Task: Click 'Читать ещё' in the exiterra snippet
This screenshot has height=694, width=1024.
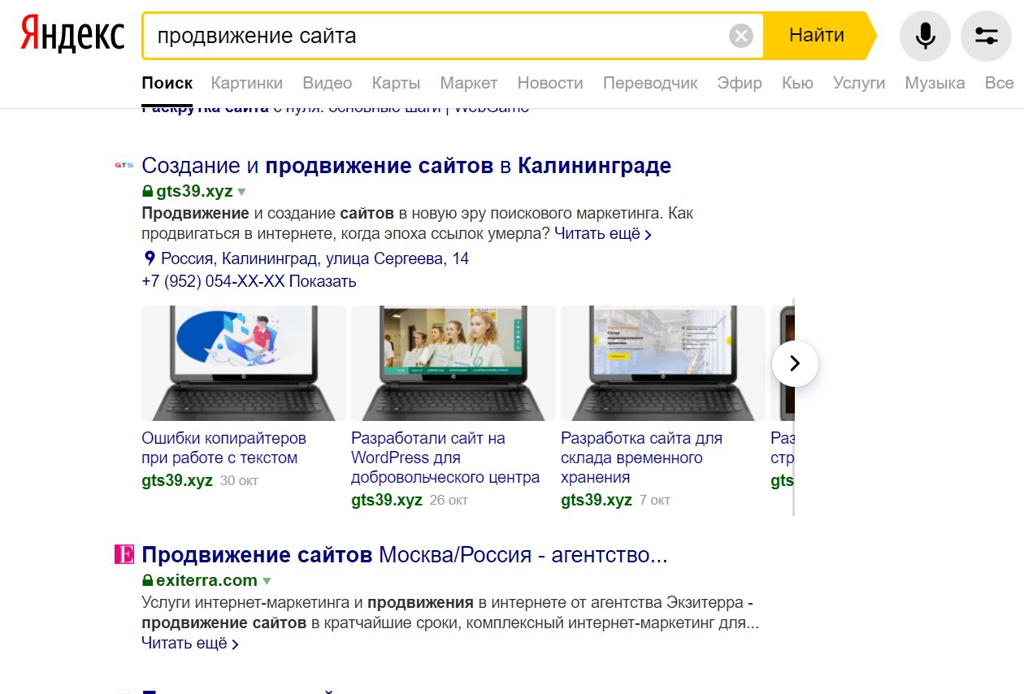Action: [x=190, y=644]
